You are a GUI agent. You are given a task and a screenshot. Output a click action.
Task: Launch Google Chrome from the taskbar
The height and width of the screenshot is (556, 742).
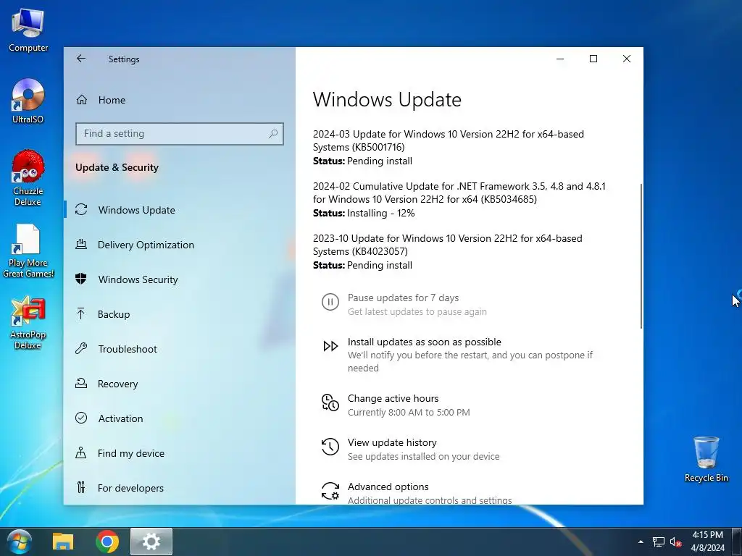tap(107, 542)
